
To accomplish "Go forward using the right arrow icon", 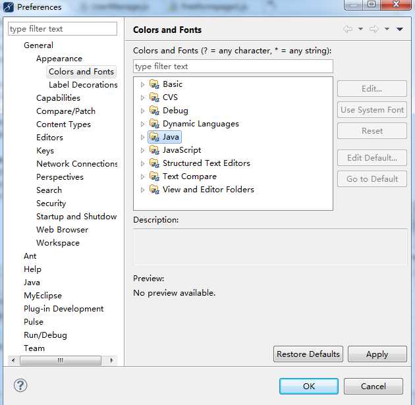I will pos(374,29).
